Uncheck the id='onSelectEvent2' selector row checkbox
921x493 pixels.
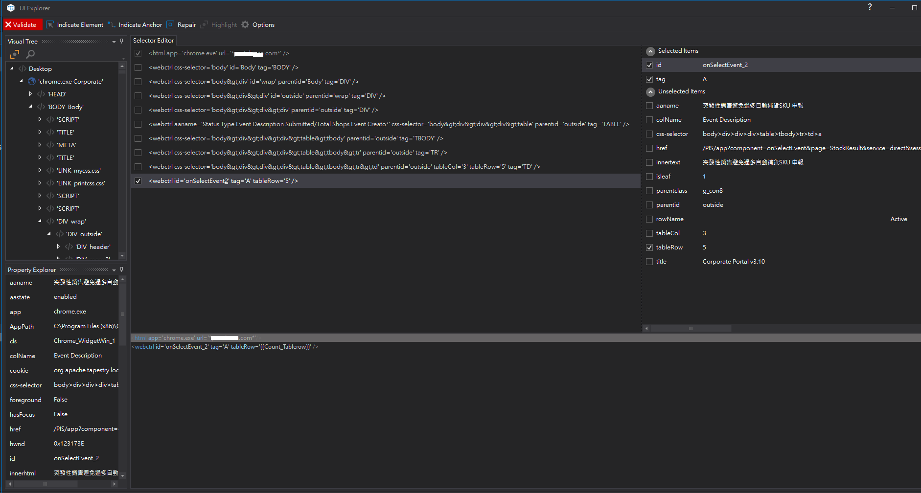click(x=138, y=181)
